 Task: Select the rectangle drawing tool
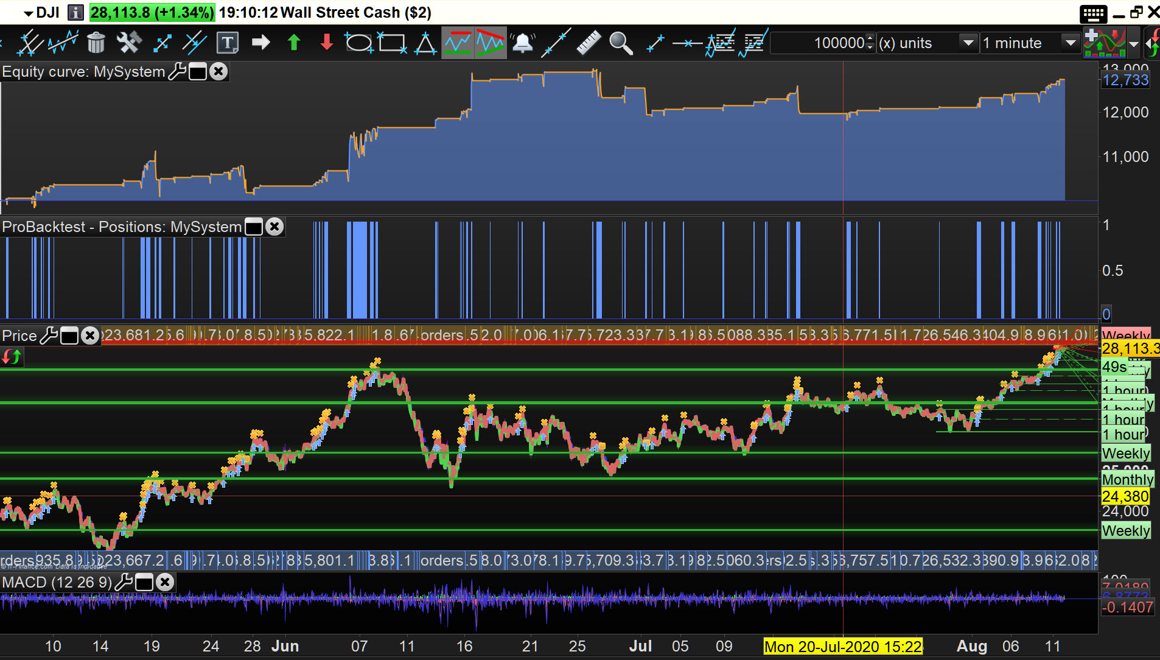click(x=392, y=43)
